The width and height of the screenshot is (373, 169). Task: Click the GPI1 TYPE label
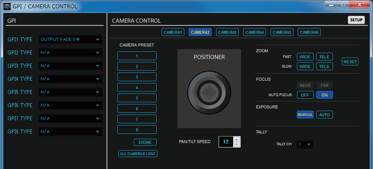[x=20, y=40]
